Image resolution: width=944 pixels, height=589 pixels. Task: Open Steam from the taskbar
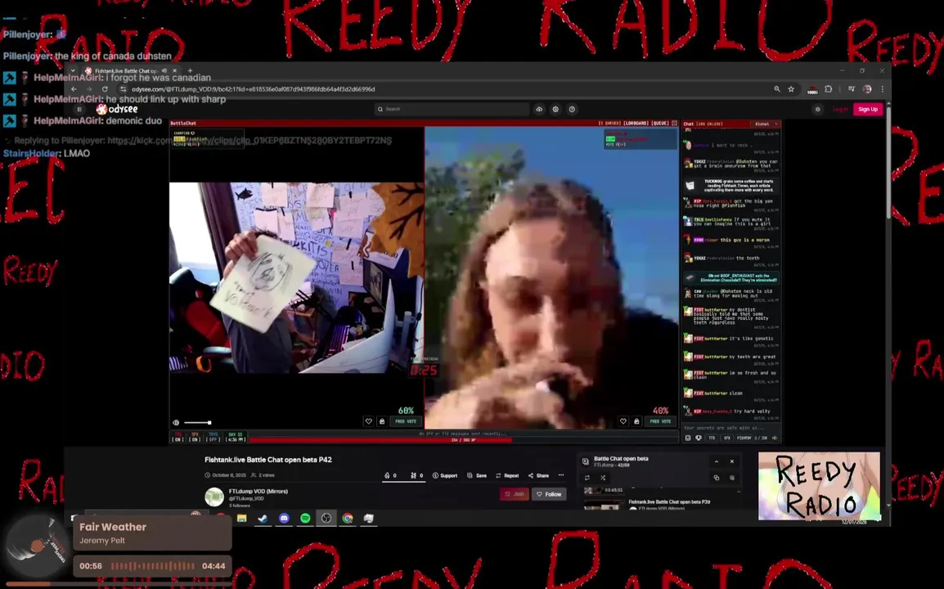coord(263,518)
